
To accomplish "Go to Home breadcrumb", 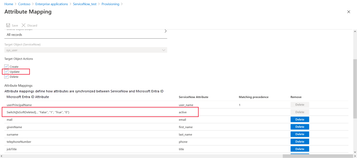I will (x=9, y=4).
